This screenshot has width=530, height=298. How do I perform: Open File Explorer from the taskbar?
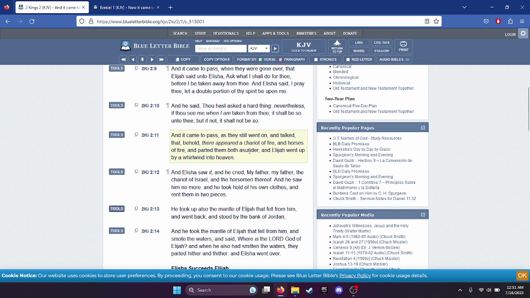[295, 290]
